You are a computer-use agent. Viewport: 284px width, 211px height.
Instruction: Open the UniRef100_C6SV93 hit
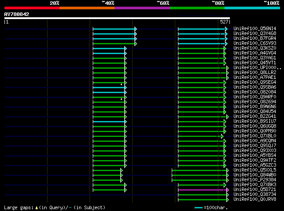click(x=255, y=43)
